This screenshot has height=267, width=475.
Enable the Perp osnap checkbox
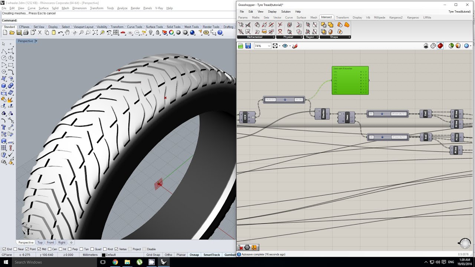70,249
